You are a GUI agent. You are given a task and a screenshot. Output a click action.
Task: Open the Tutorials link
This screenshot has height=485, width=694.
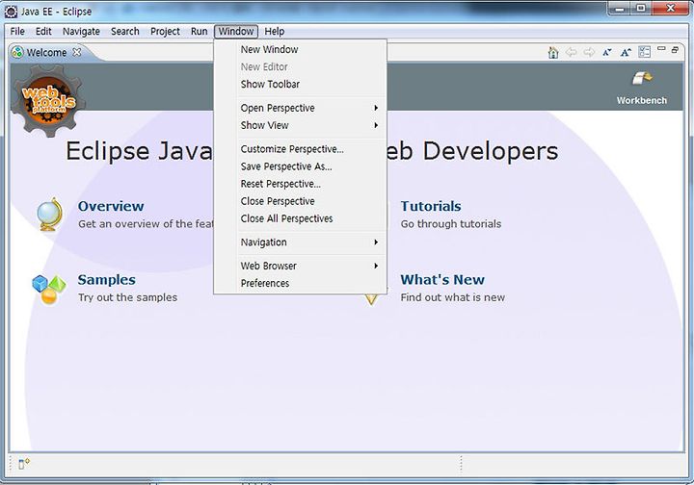coord(431,206)
